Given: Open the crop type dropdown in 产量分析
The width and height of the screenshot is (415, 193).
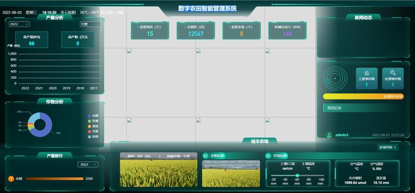Looking at the screenshot, I should pos(90,24).
